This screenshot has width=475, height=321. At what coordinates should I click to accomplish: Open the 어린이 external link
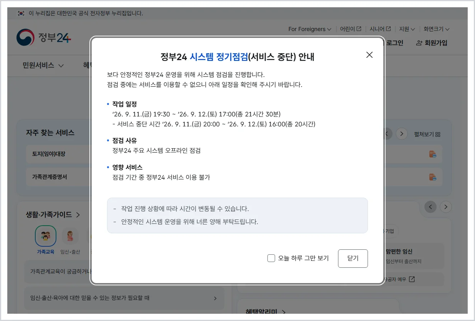tap(350, 29)
